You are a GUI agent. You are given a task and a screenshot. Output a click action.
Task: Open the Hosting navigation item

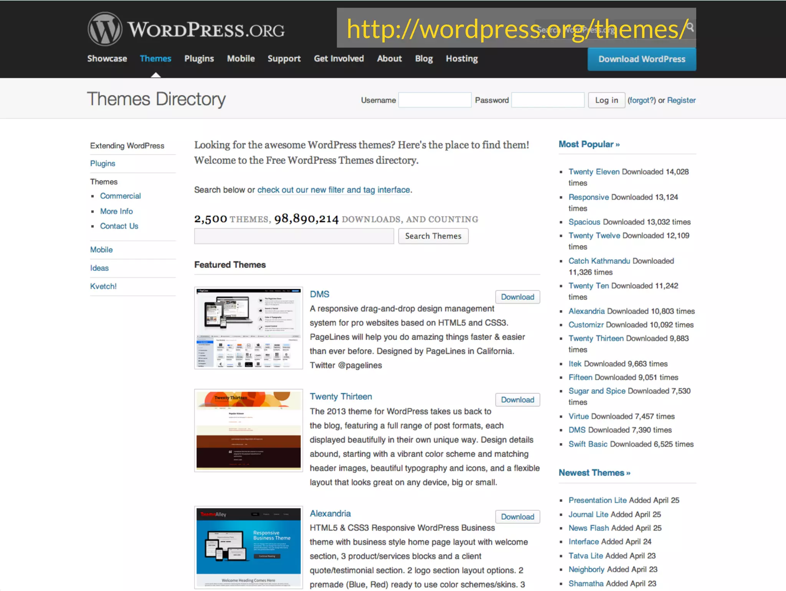click(462, 59)
